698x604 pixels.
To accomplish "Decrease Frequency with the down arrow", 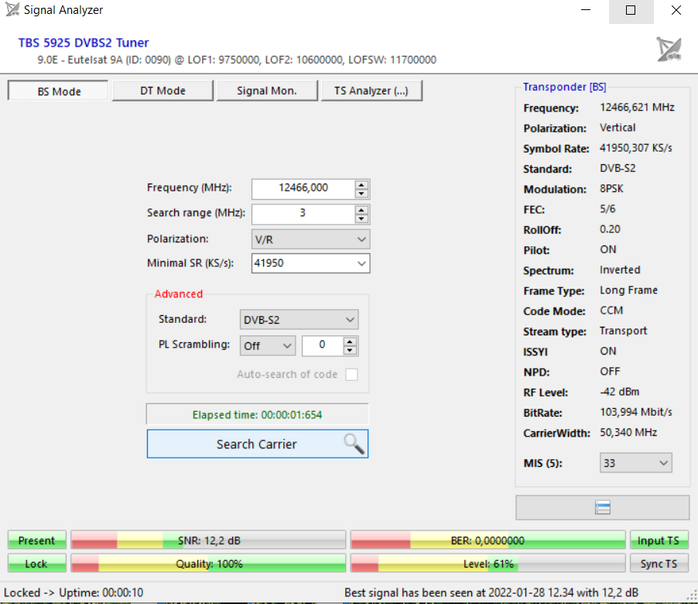I will coord(361,194).
